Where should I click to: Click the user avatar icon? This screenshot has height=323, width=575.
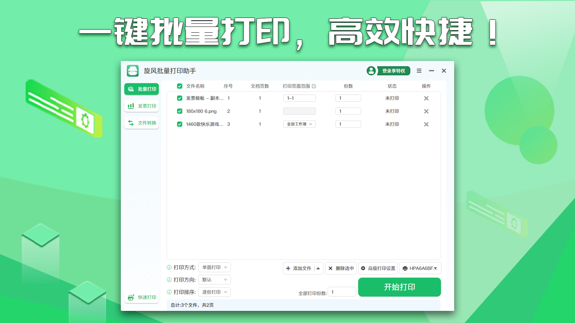point(371,70)
